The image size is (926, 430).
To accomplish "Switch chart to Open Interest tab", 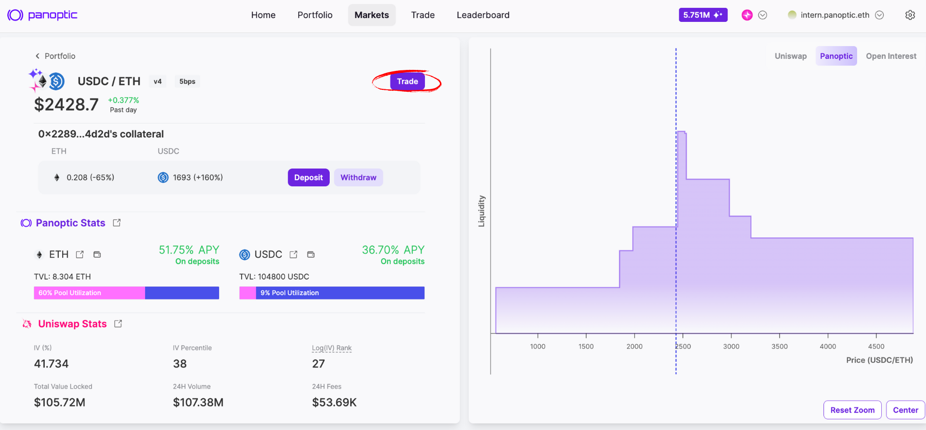I will pyautogui.click(x=891, y=56).
